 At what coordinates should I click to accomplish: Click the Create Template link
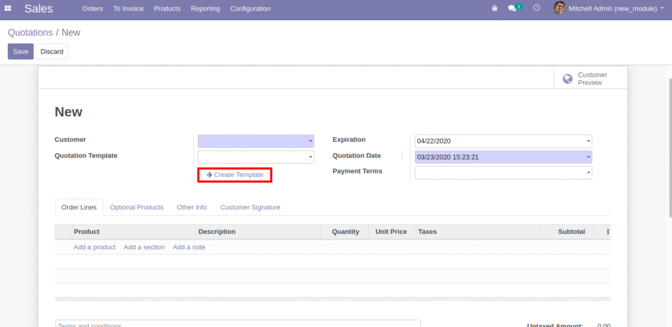click(235, 175)
